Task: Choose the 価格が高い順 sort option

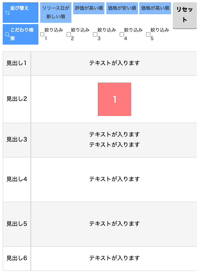Action: coord(155,8)
